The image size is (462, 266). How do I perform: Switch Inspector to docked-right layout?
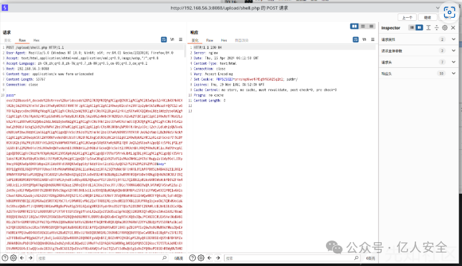pos(419,28)
